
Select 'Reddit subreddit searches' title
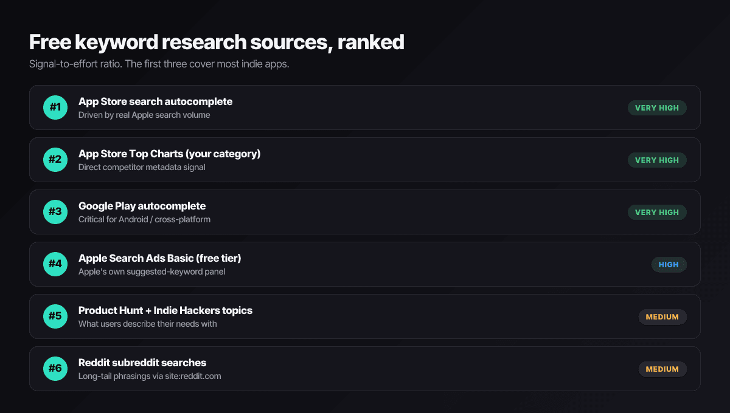pos(142,363)
